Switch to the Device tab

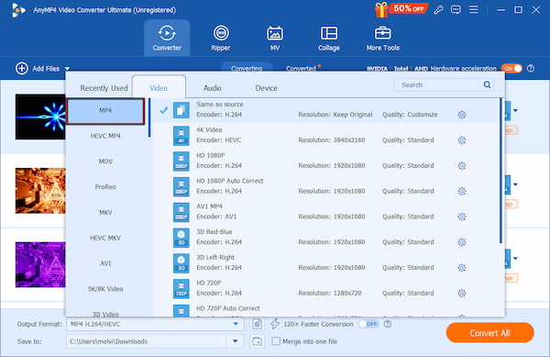click(266, 88)
